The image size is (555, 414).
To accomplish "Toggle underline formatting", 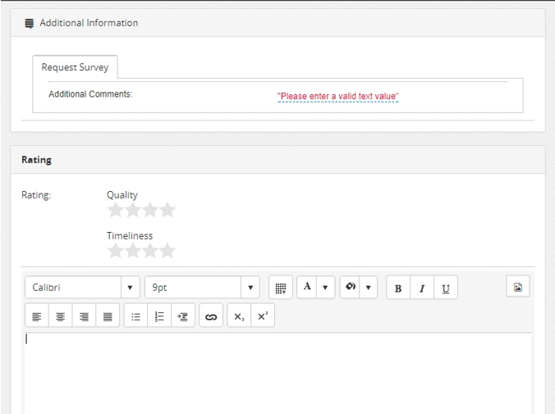I will click(445, 288).
